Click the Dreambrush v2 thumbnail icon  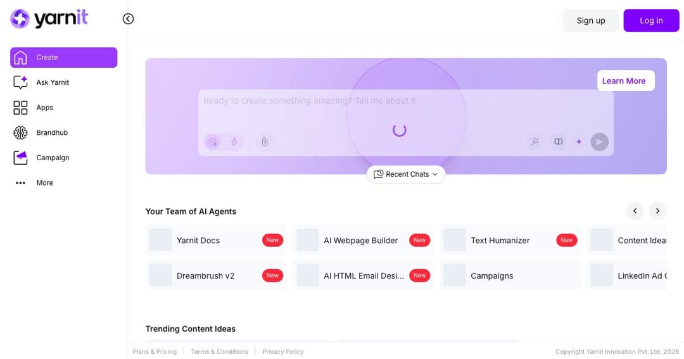(x=160, y=275)
